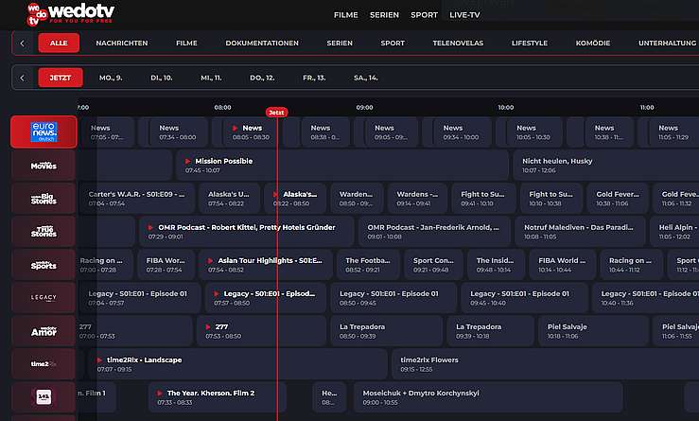The width and height of the screenshot is (699, 421).
Task: Select the Legacy channel logo
Action: click(x=44, y=298)
